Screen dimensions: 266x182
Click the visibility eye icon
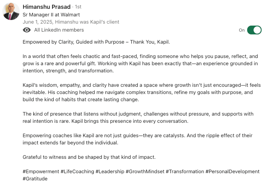click(x=27, y=30)
